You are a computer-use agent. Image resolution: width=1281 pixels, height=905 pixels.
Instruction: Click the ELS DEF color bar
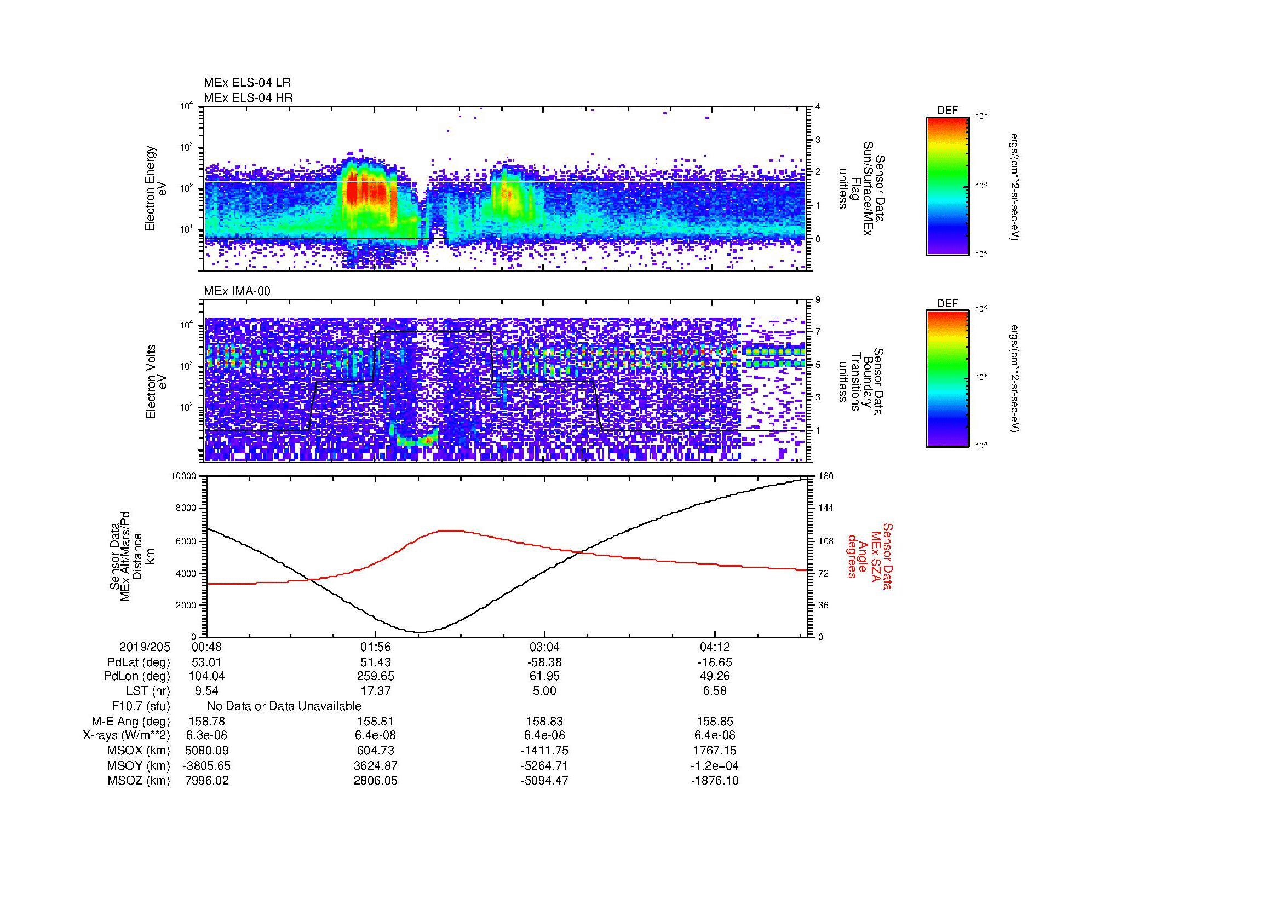(947, 186)
